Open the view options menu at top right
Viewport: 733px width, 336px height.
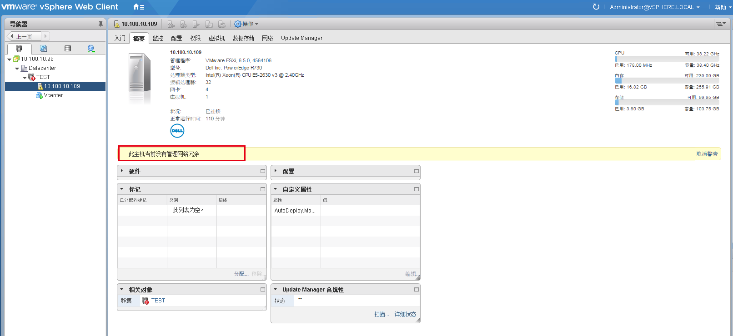[721, 24]
